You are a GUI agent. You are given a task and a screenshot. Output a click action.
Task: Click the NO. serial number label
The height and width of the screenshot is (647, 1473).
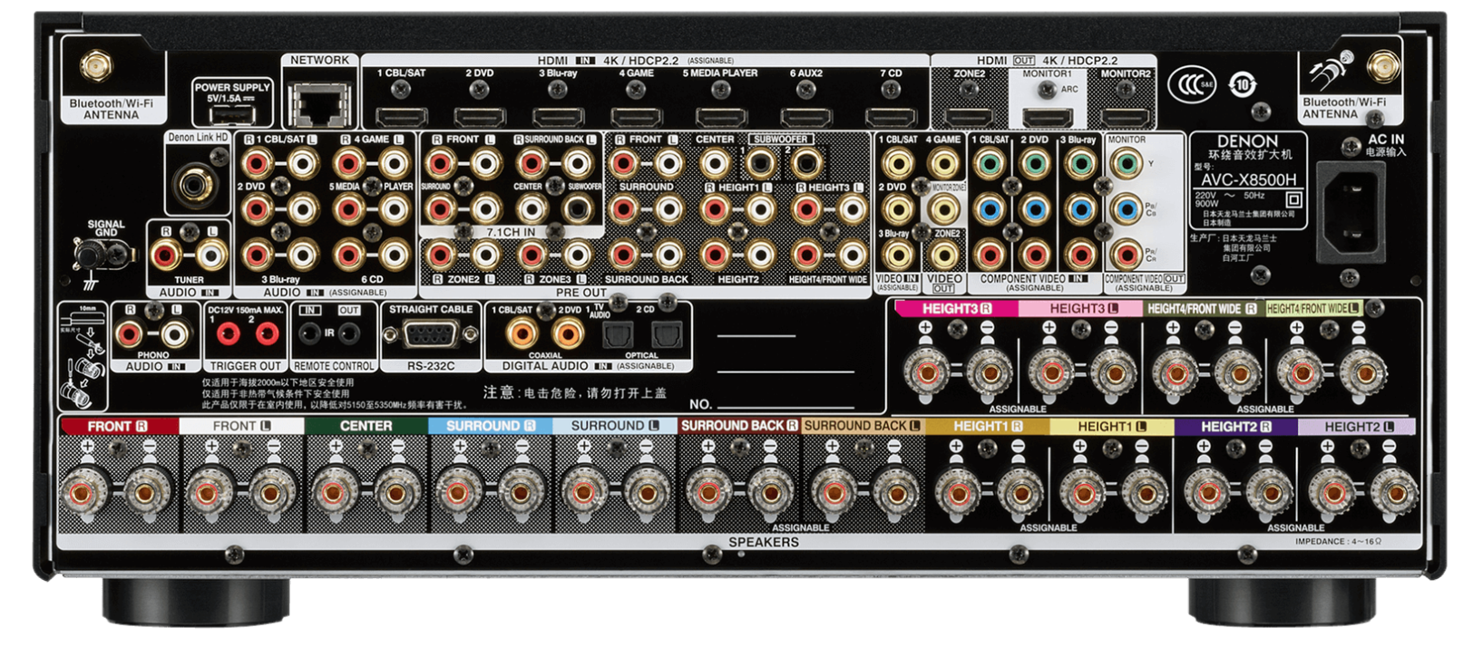(700, 404)
